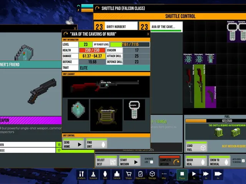Select the Orca shield loadout slot
This screenshot has height=184, width=246.
click(78, 110)
